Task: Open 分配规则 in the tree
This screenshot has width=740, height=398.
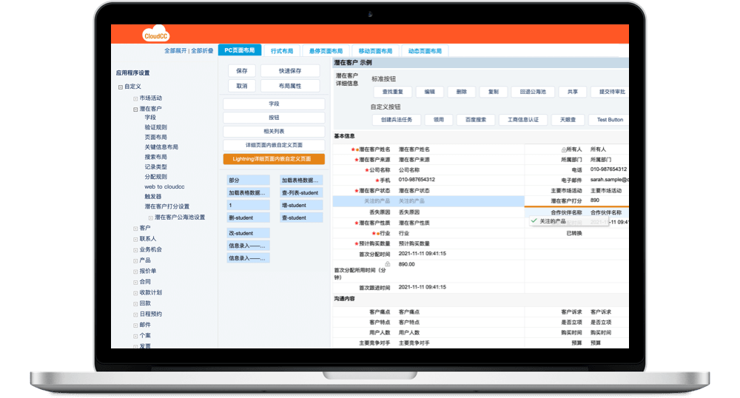Action: point(155,177)
